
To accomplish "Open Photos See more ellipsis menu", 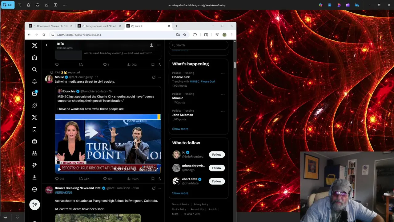I will (x=65, y=5).
